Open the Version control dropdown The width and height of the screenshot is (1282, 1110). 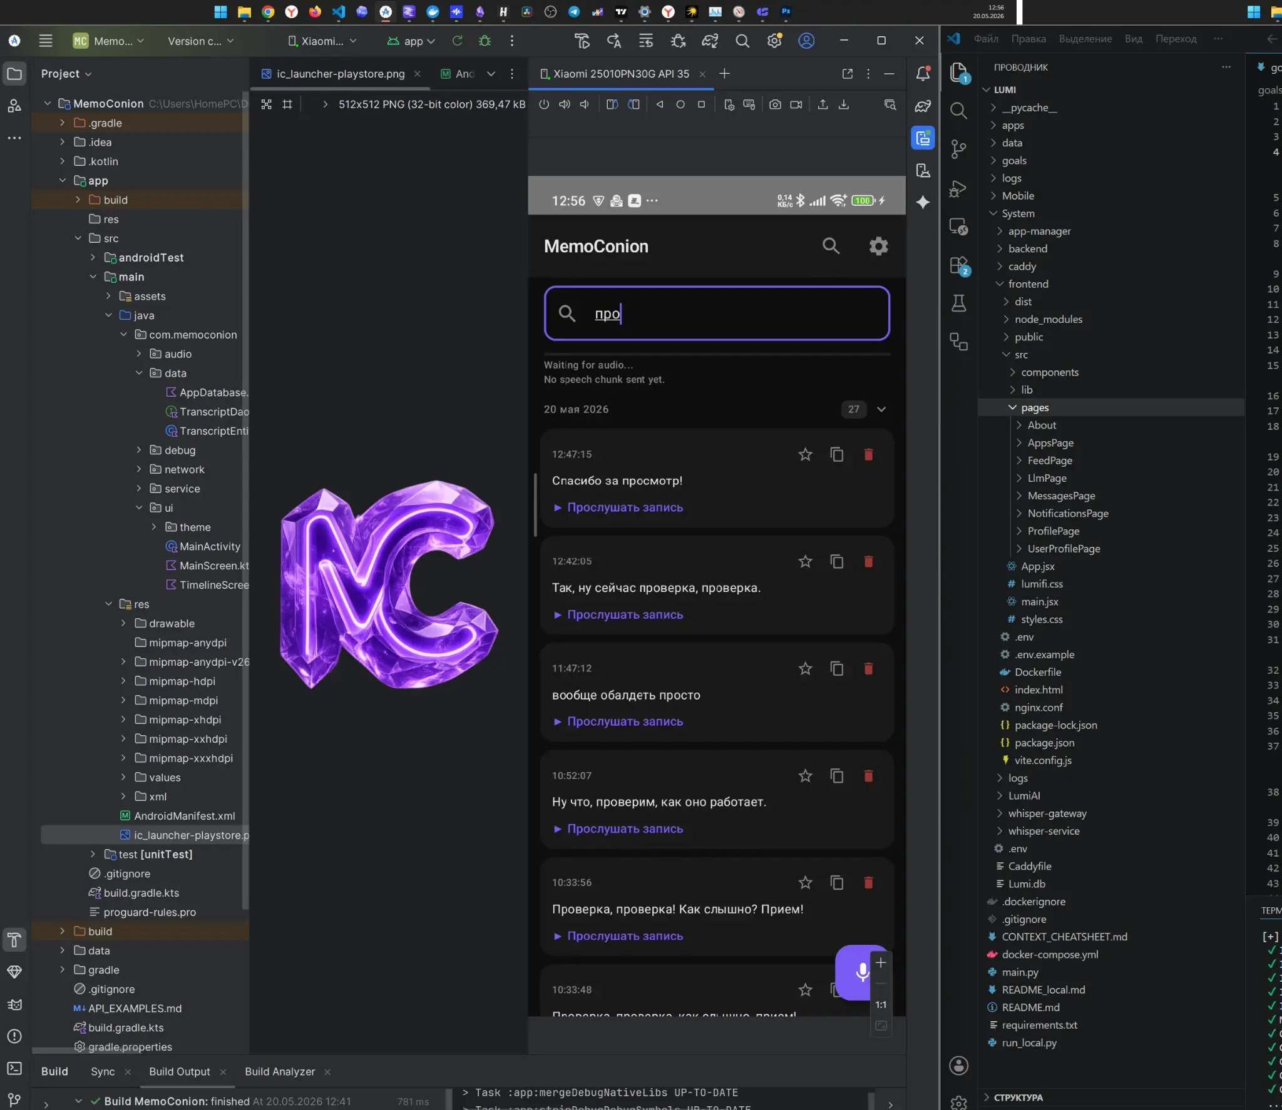click(200, 41)
